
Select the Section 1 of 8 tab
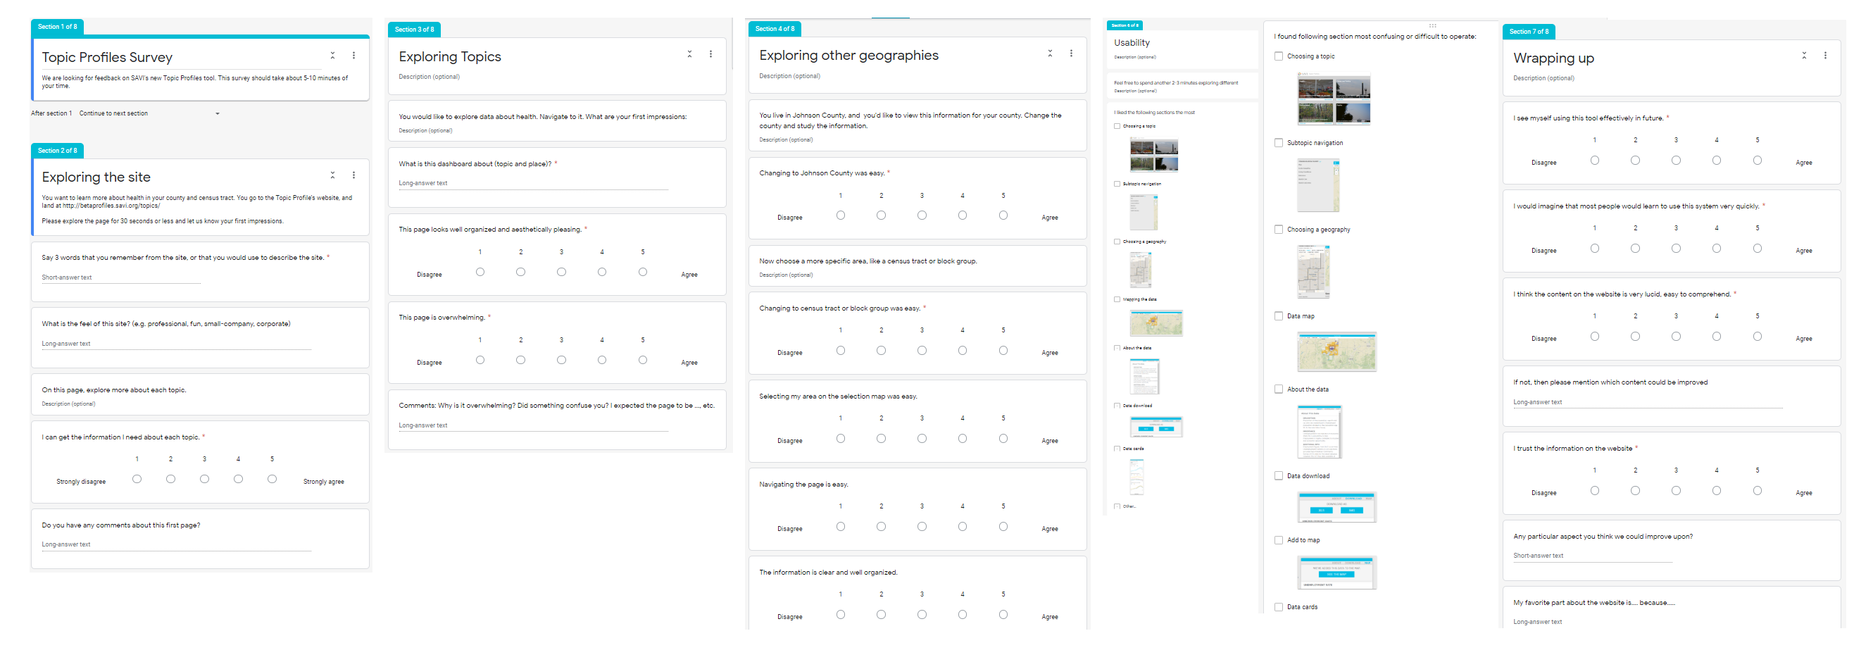point(58,27)
